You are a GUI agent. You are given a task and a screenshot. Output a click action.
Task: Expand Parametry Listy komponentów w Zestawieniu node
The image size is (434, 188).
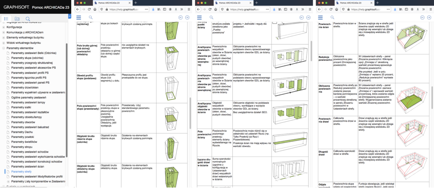click(x=9, y=181)
